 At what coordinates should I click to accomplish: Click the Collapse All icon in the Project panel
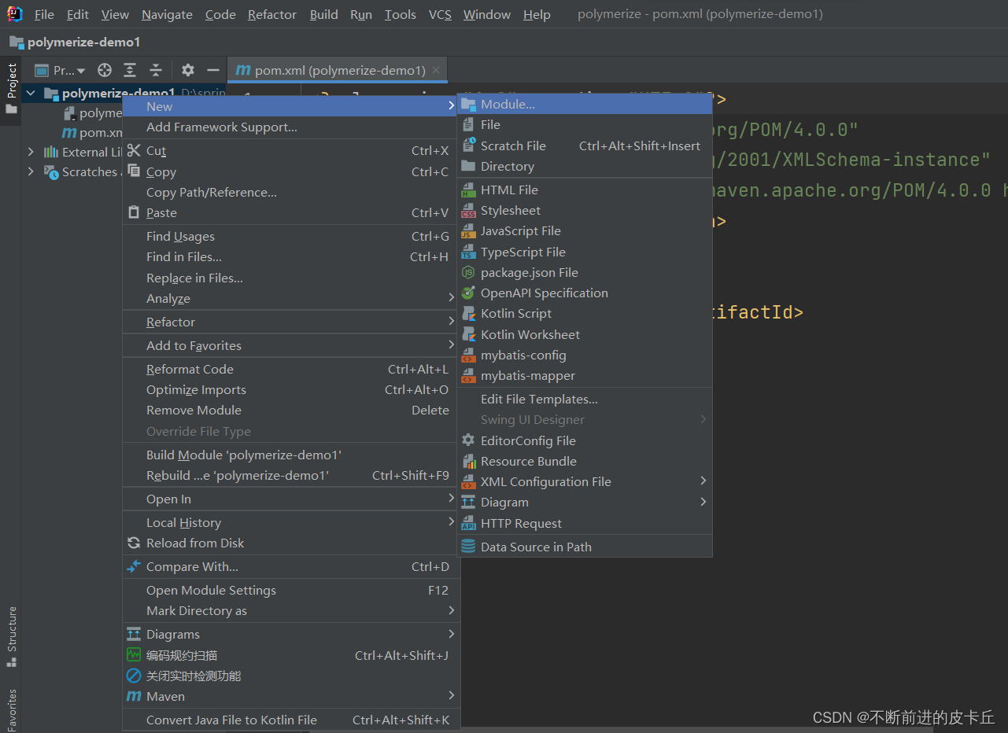pyautogui.click(x=156, y=70)
